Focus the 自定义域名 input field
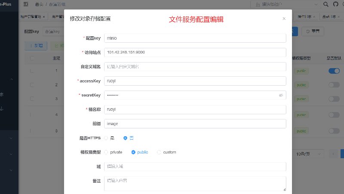The image size is (344, 194). (x=195, y=67)
